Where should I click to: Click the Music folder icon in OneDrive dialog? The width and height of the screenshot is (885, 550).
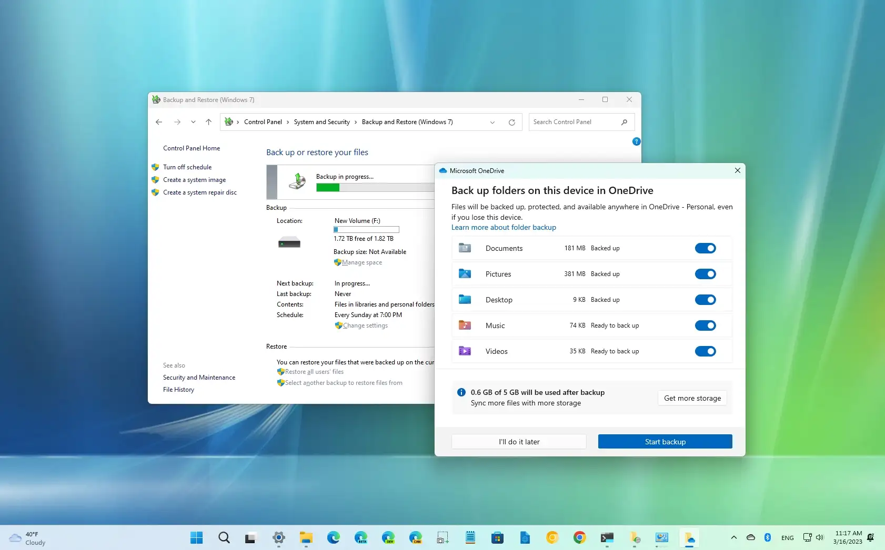[465, 325]
